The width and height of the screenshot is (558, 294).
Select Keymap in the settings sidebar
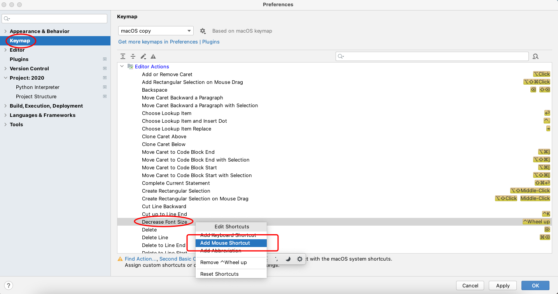pos(55,40)
